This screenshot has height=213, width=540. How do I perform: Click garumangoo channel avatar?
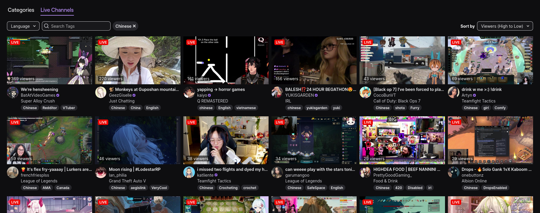tap(277, 172)
